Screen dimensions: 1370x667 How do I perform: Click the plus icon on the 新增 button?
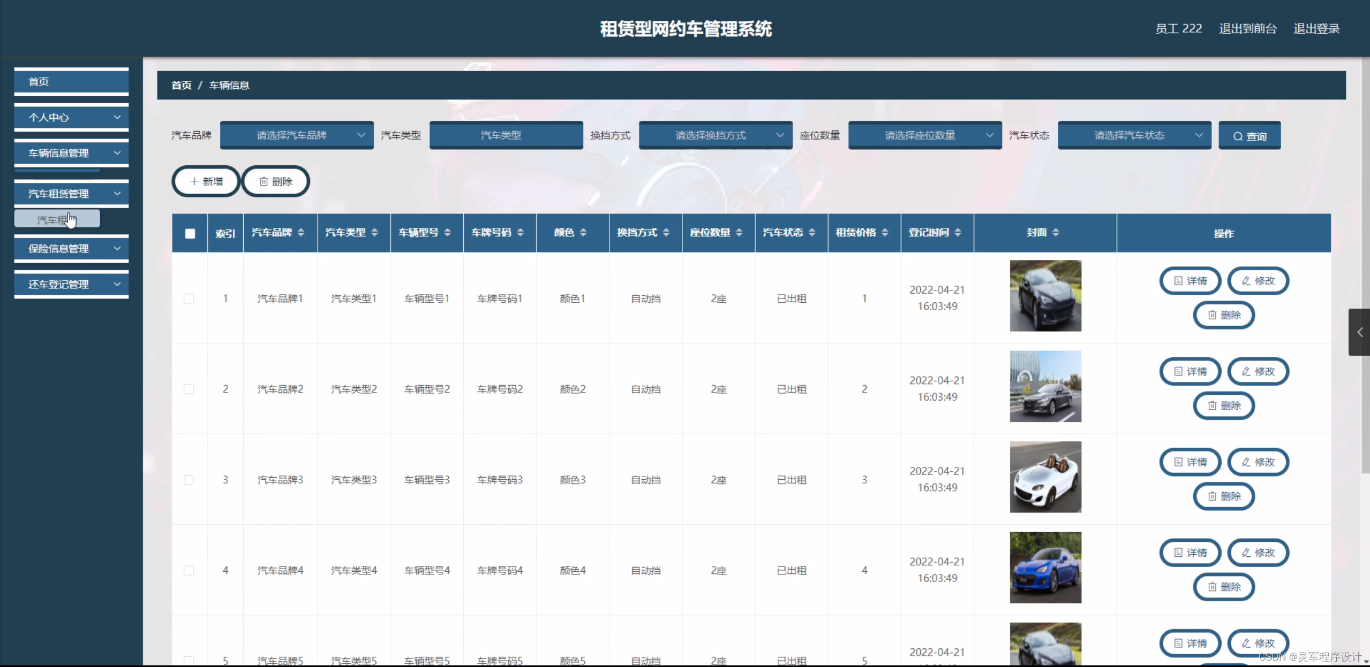click(195, 181)
